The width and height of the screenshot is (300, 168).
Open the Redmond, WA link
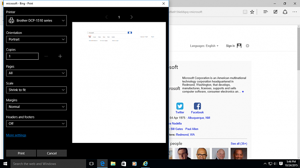185,135
